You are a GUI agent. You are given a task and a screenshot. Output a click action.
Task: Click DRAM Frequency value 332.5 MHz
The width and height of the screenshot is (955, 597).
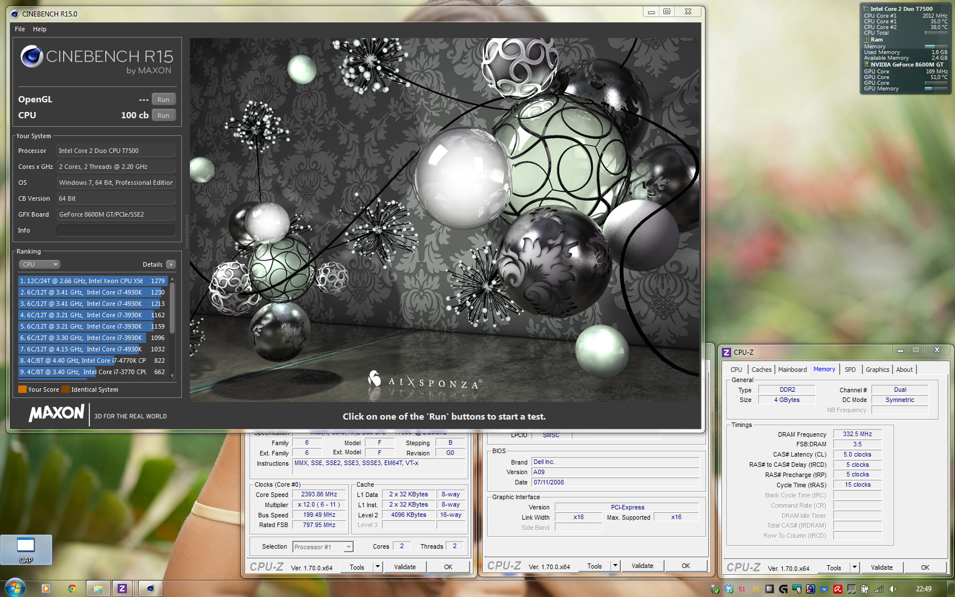pyautogui.click(x=857, y=434)
